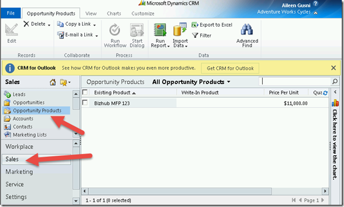
Task: Open Marketing in the navigation pane
Action: [20, 172]
